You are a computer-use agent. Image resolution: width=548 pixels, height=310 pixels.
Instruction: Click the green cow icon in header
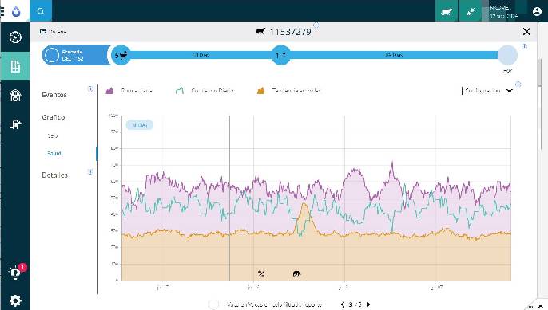tap(447, 11)
